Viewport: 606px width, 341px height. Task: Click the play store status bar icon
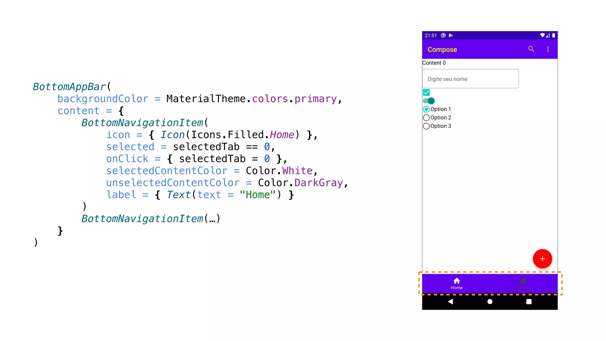451,35
